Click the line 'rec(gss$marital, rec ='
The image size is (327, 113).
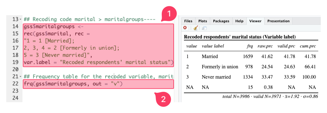[x=57, y=34]
